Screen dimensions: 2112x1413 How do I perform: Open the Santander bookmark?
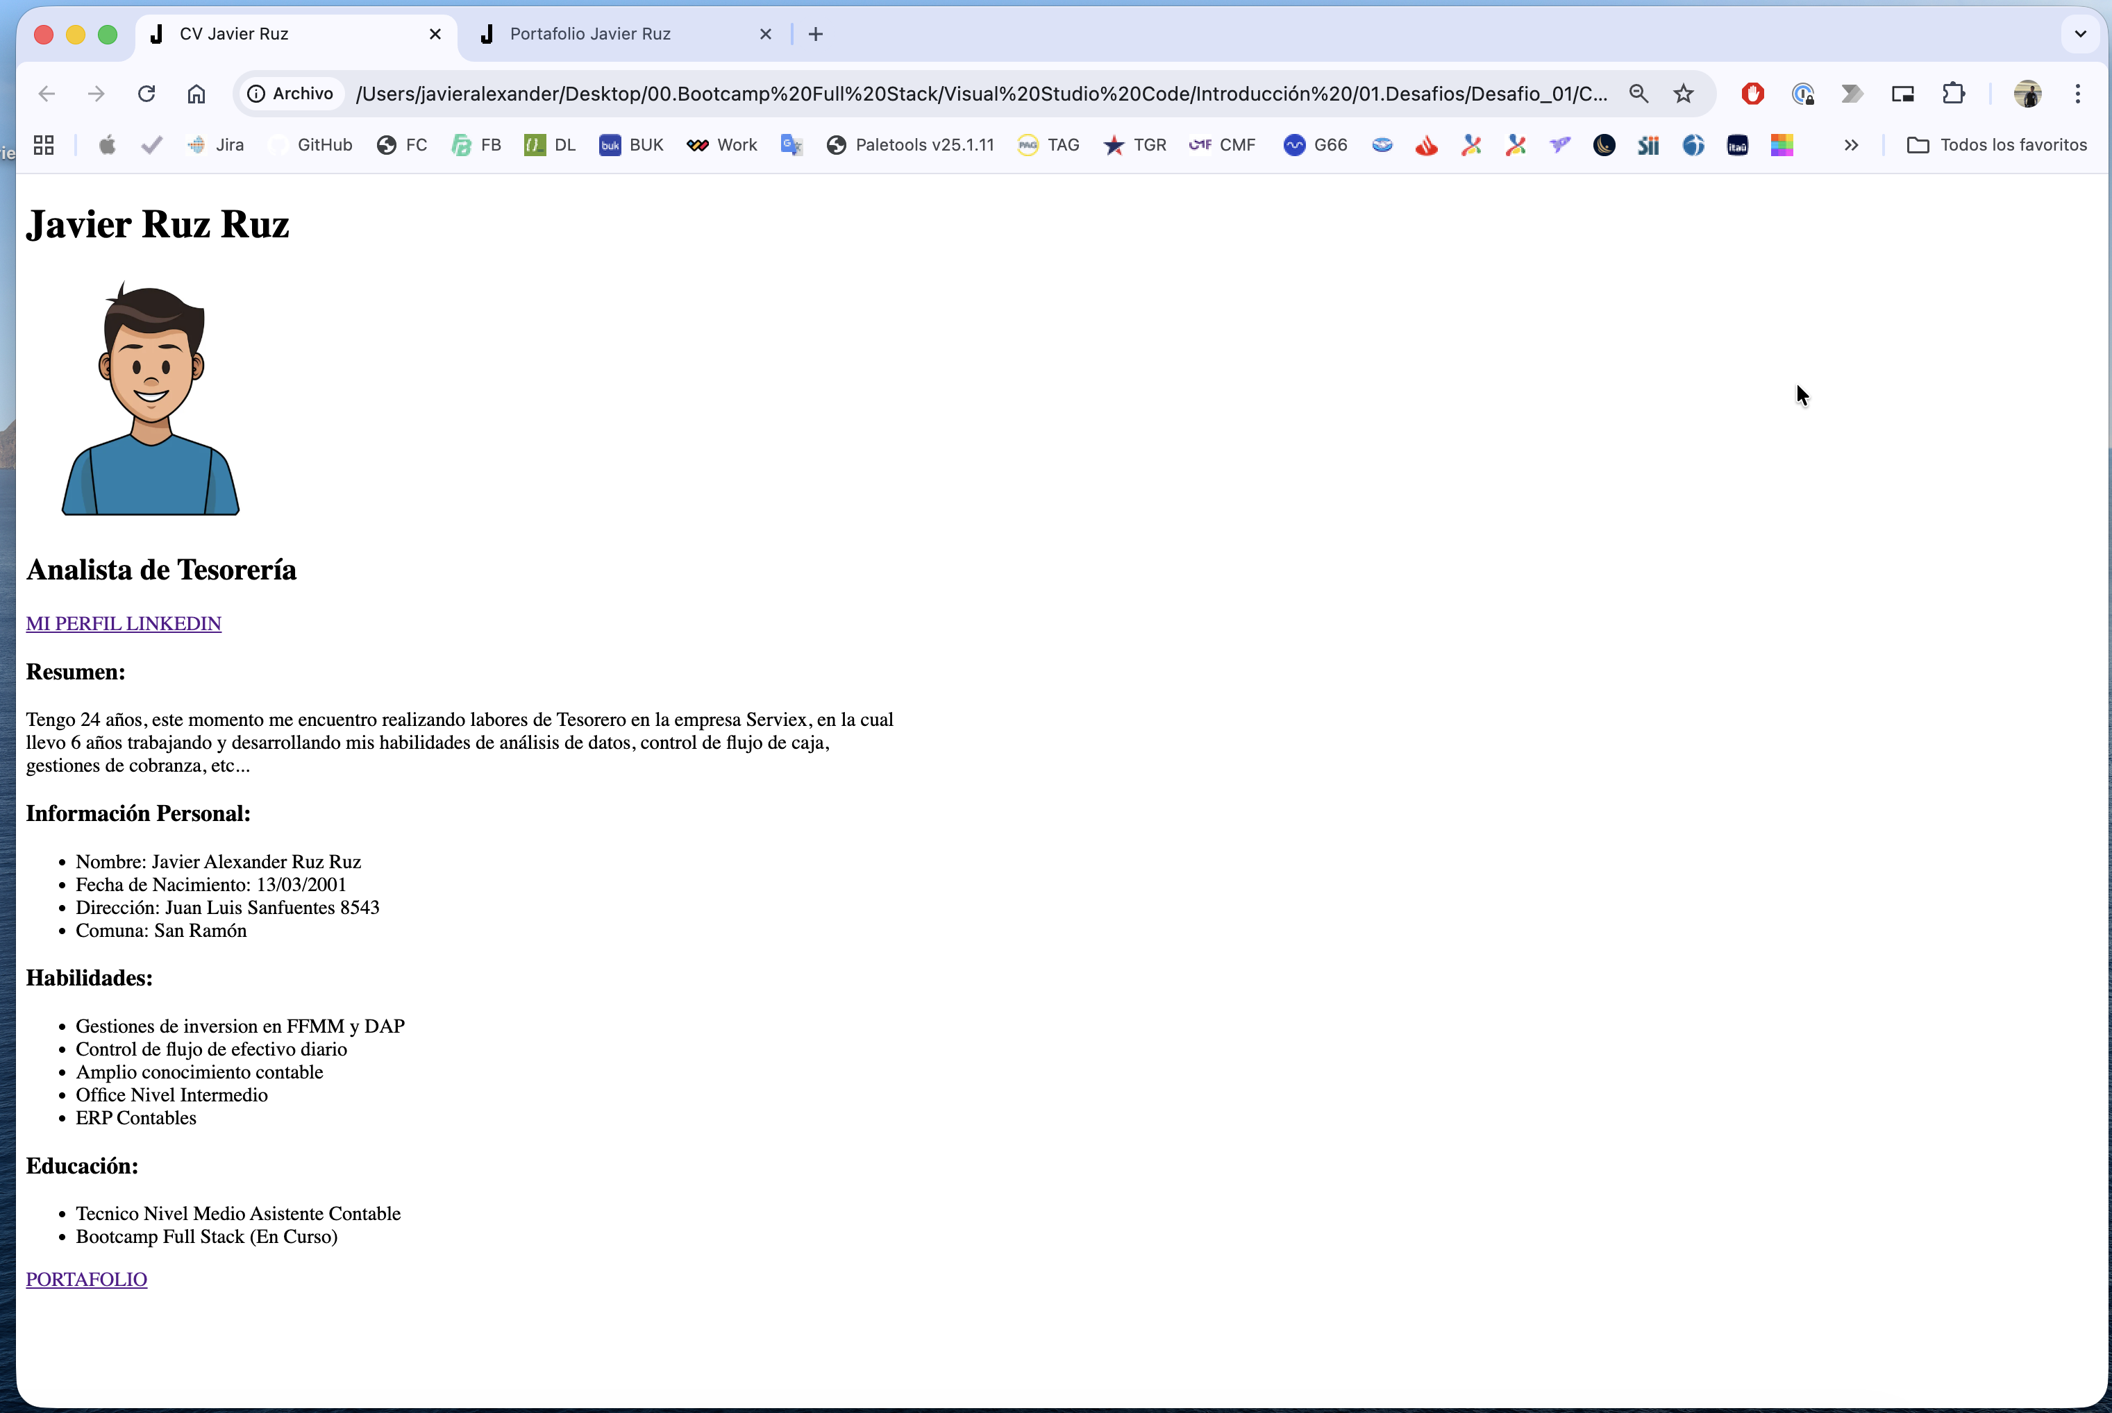pyautogui.click(x=1425, y=144)
